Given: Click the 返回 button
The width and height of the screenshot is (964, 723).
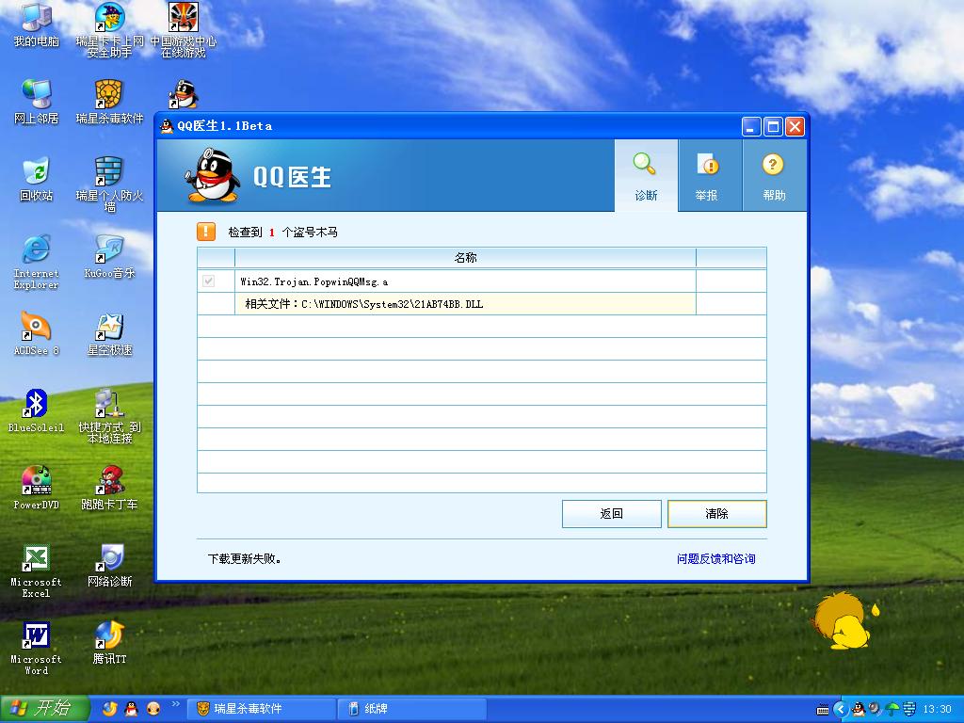Looking at the screenshot, I should (612, 513).
